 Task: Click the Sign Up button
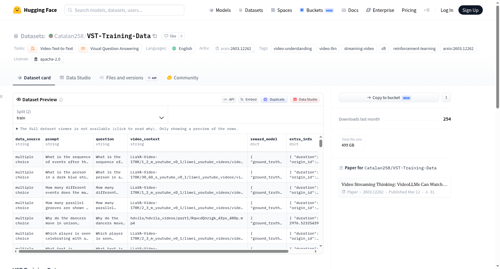tap(470, 10)
